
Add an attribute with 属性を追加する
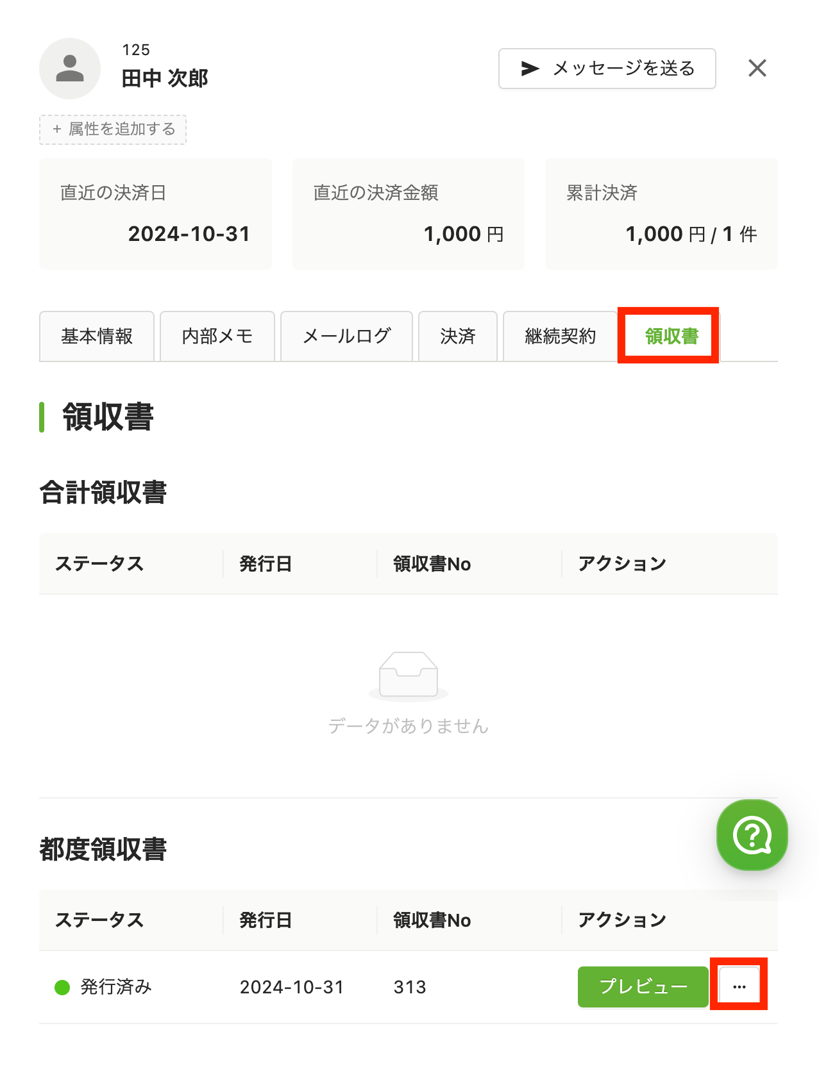[113, 129]
